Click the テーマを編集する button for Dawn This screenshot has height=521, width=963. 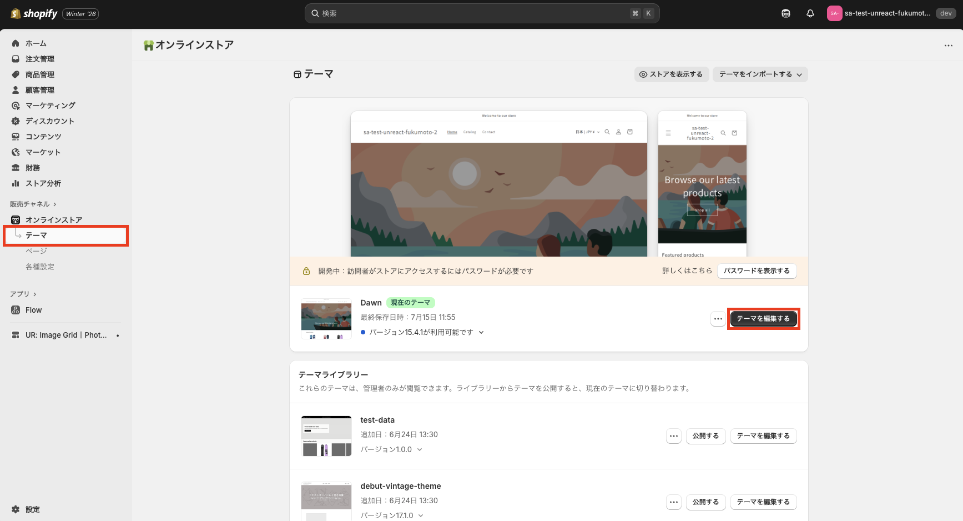(x=763, y=318)
